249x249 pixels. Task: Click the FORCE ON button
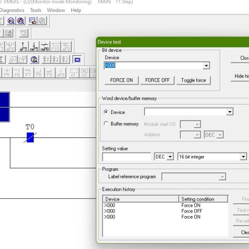tap(122, 80)
